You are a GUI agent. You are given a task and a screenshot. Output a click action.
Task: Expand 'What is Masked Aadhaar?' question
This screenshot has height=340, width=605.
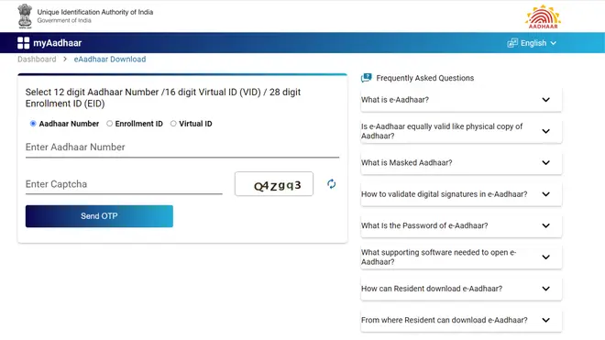point(461,163)
